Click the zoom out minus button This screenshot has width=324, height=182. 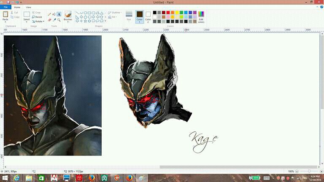pos(297,171)
